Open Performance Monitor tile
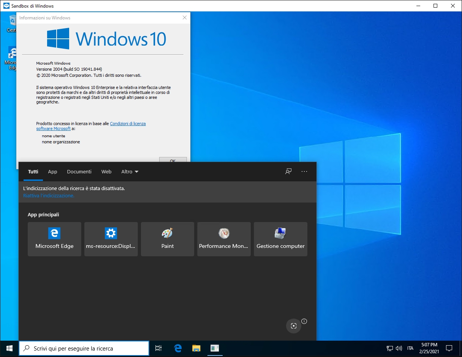The width and height of the screenshot is (462, 357). coord(224,239)
